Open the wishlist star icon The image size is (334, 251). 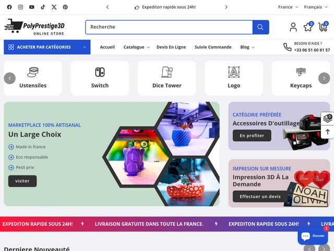[308, 27]
